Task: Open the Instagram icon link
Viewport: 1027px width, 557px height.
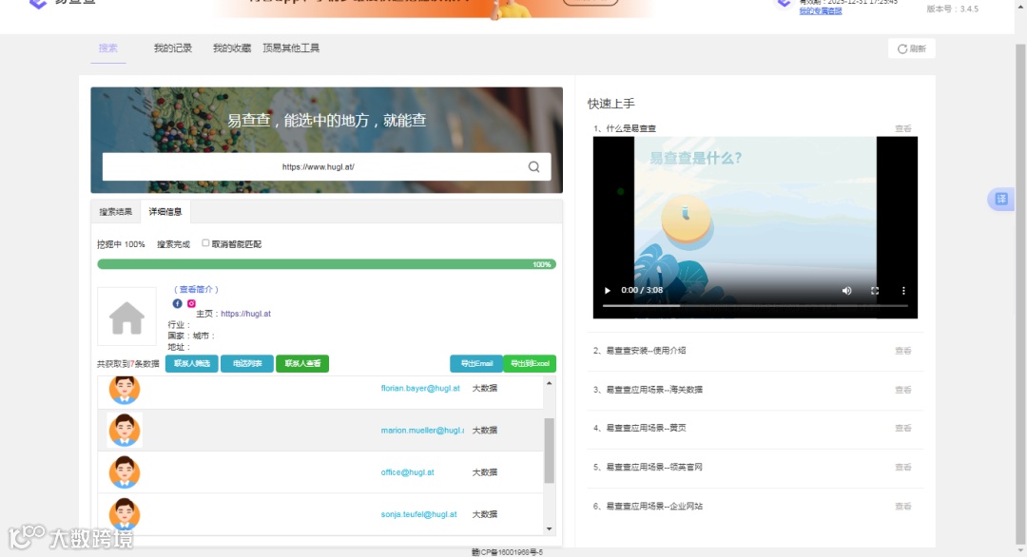Action: 191,303
